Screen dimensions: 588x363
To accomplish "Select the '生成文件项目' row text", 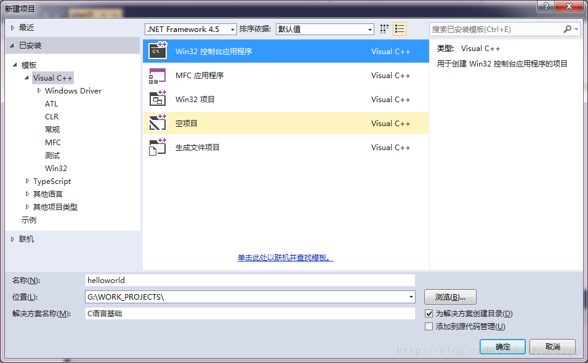I will (x=197, y=147).
